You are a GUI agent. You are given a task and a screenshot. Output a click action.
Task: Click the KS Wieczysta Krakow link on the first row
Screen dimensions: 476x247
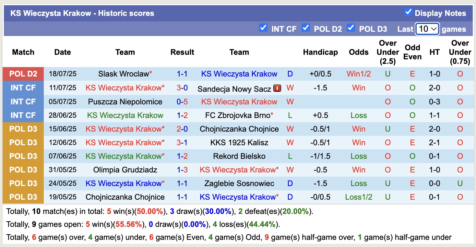click(239, 74)
